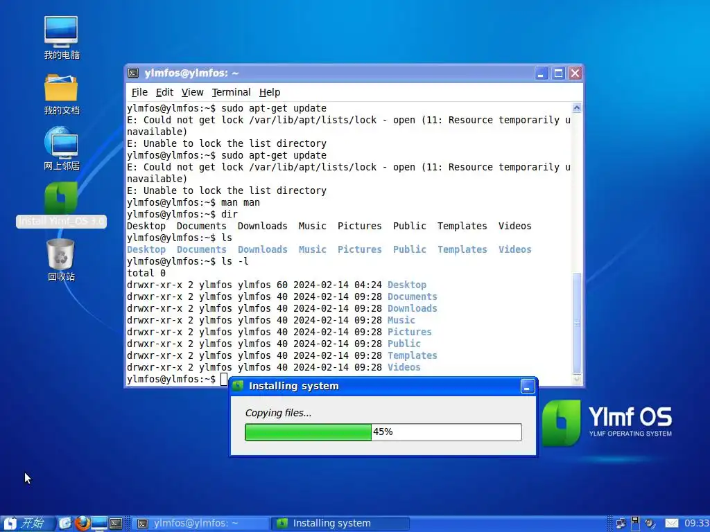Click the 开始 start button
710x532 pixels.
tap(27, 524)
